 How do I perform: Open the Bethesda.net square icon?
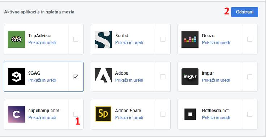(x=190, y=114)
